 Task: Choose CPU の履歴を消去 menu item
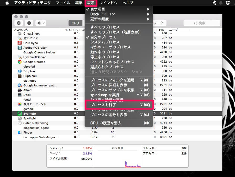click(119, 123)
